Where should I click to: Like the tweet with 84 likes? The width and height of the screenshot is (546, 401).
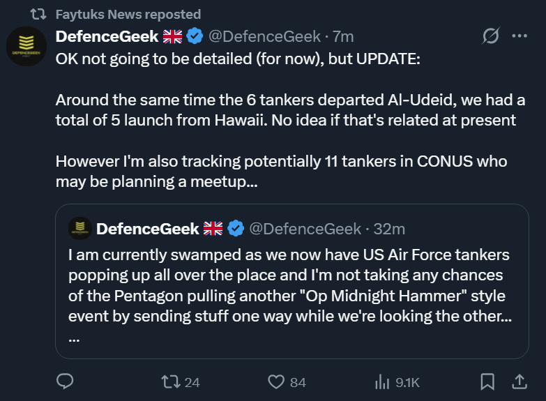coord(277,381)
